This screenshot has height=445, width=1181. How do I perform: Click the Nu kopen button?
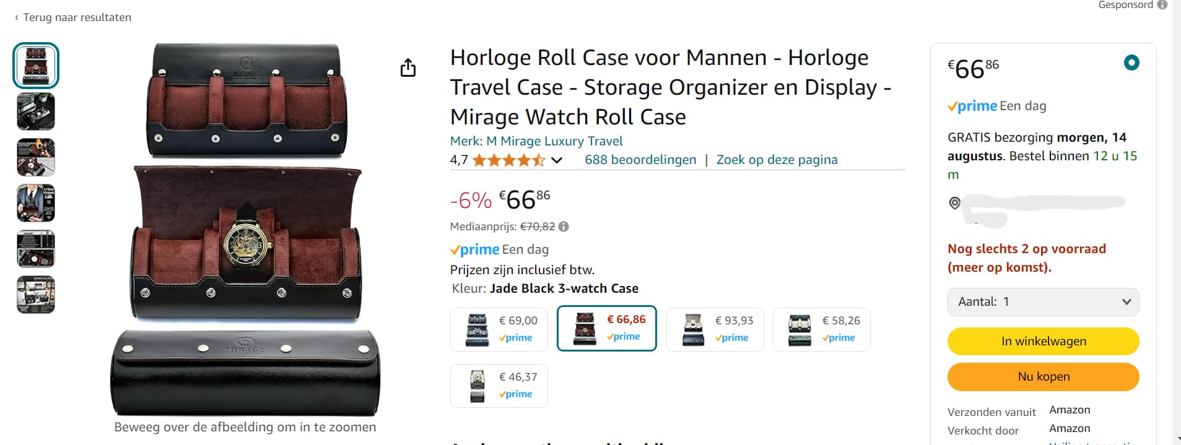[x=1044, y=377]
